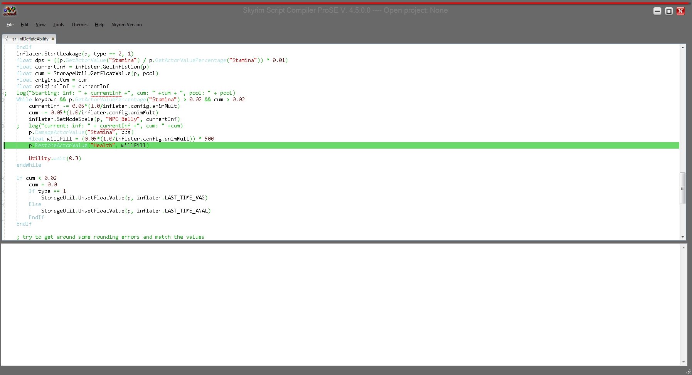Click the 'p.DamageActorValue' line

coord(81,132)
